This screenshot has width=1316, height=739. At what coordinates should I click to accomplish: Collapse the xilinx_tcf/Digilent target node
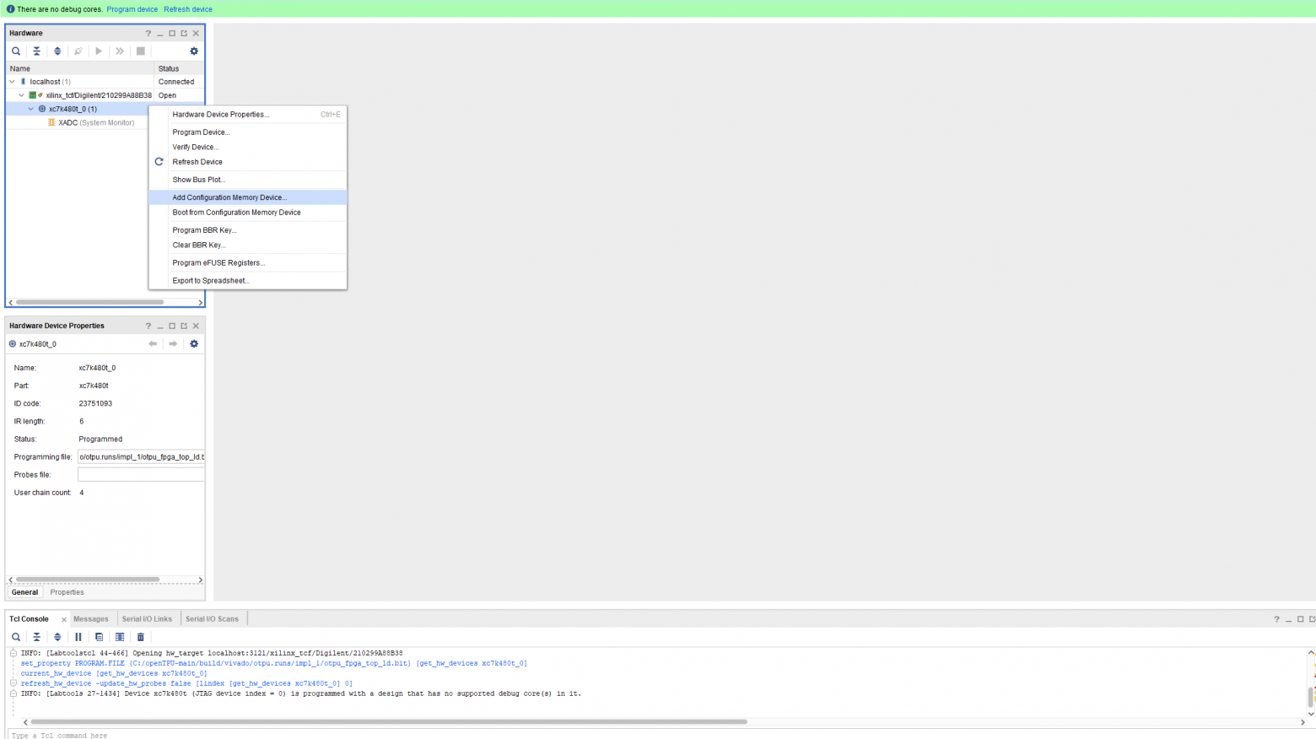(22, 95)
